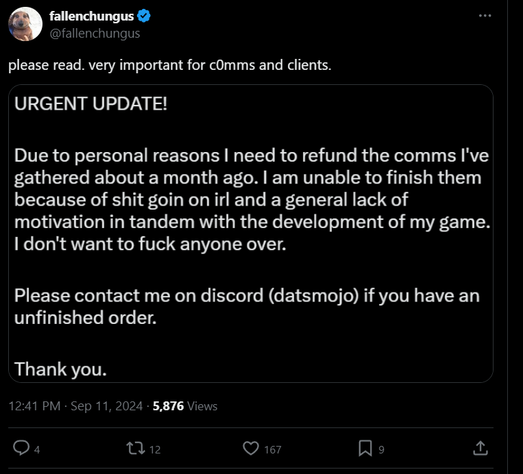Share the tweet via upload arrow icon
This screenshot has height=474, width=523.
coord(481,448)
